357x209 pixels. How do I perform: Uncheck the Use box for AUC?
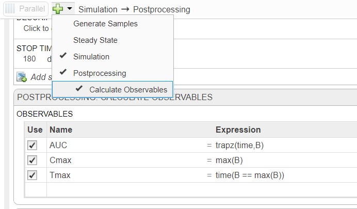(33, 146)
